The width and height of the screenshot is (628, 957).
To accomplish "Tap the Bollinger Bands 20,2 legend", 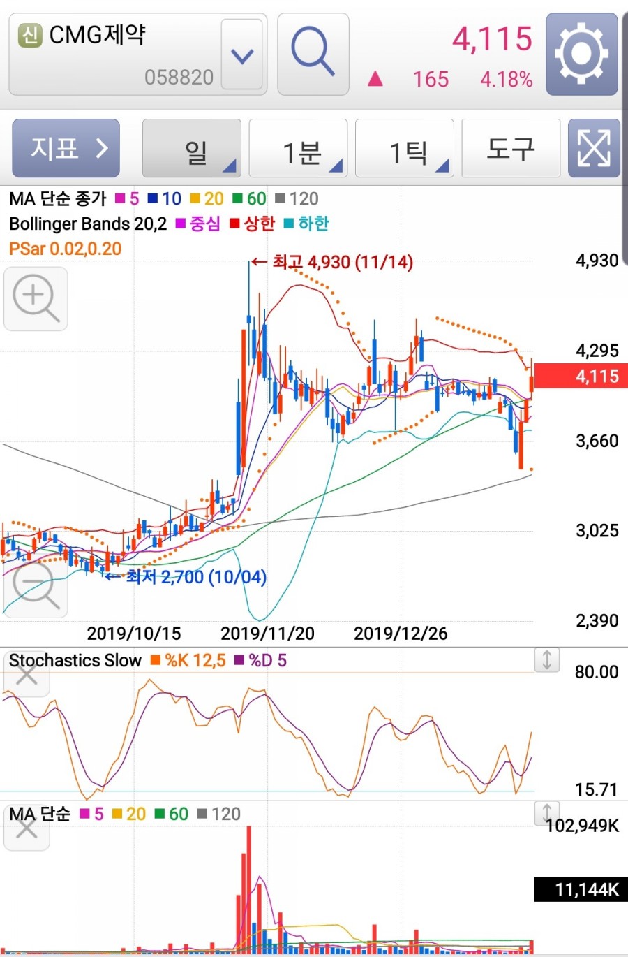I will [x=88, y=224].
